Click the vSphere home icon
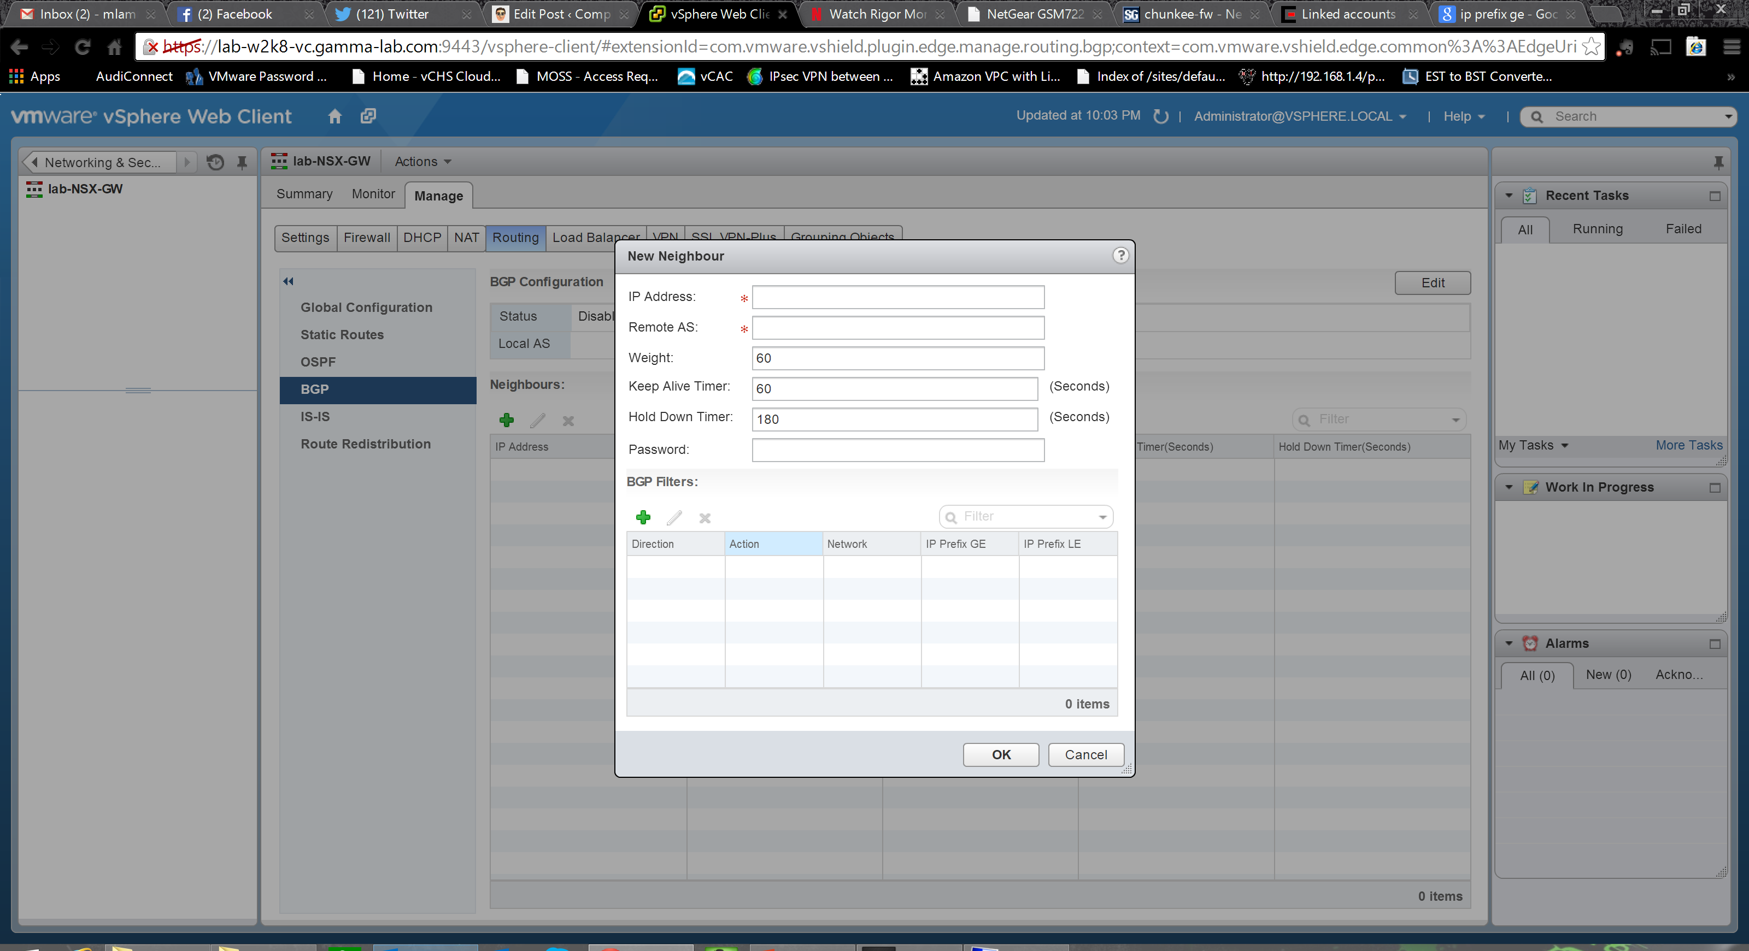Viewport: 1749px width, 951px height. [x=334, y=116]
